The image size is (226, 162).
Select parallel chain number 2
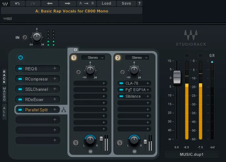coord(118,58)
